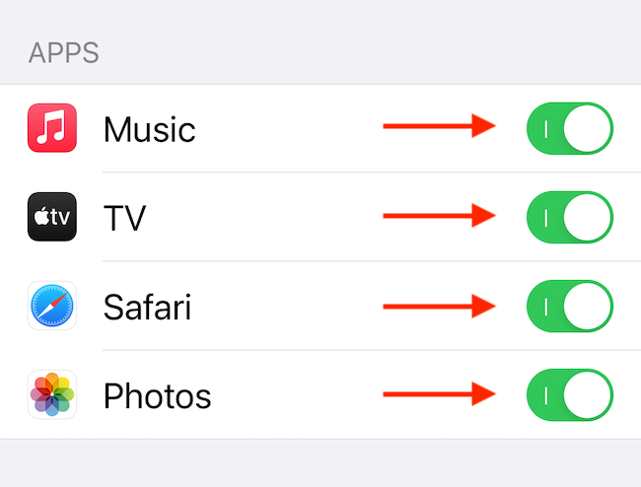Screen dimensions: 641x487
Task: Toggle the Photos switch off
Action: coord(570,394)
